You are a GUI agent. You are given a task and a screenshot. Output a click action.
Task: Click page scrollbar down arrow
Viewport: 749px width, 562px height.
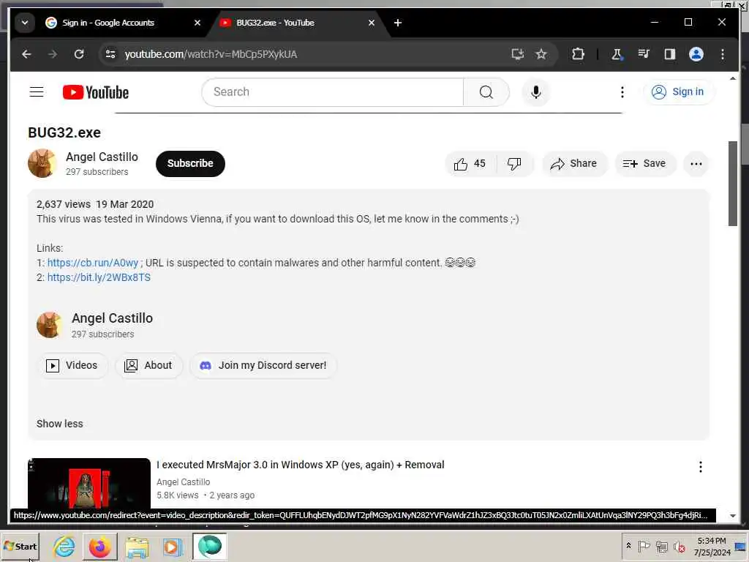click(733, 516)
